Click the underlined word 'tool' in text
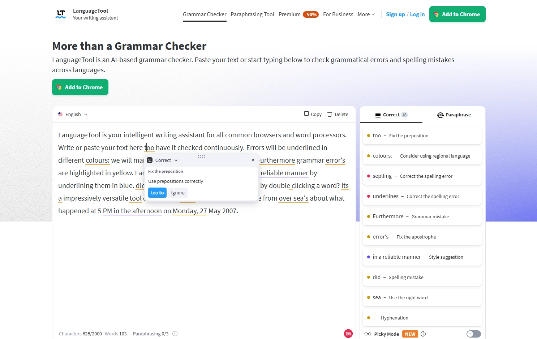The height and width of the screenshot is (339, 537). click(x=136, y=198)
